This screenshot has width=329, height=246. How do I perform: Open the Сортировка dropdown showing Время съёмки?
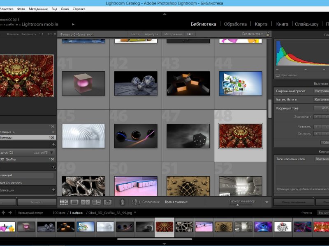click(176, 202)
